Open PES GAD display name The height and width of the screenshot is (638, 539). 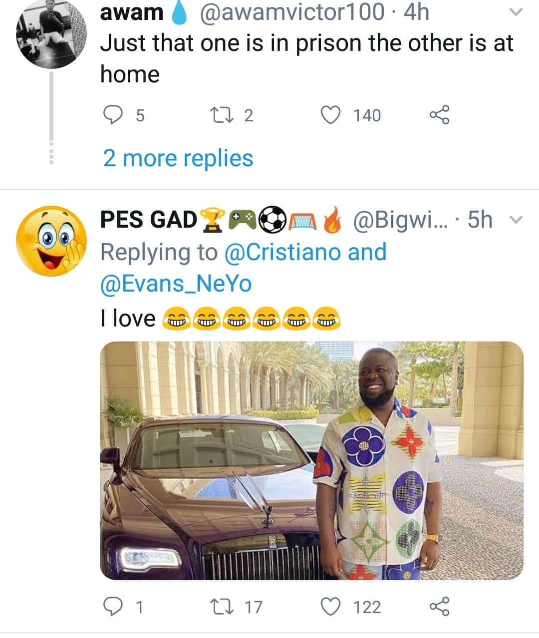pos(149,220)
